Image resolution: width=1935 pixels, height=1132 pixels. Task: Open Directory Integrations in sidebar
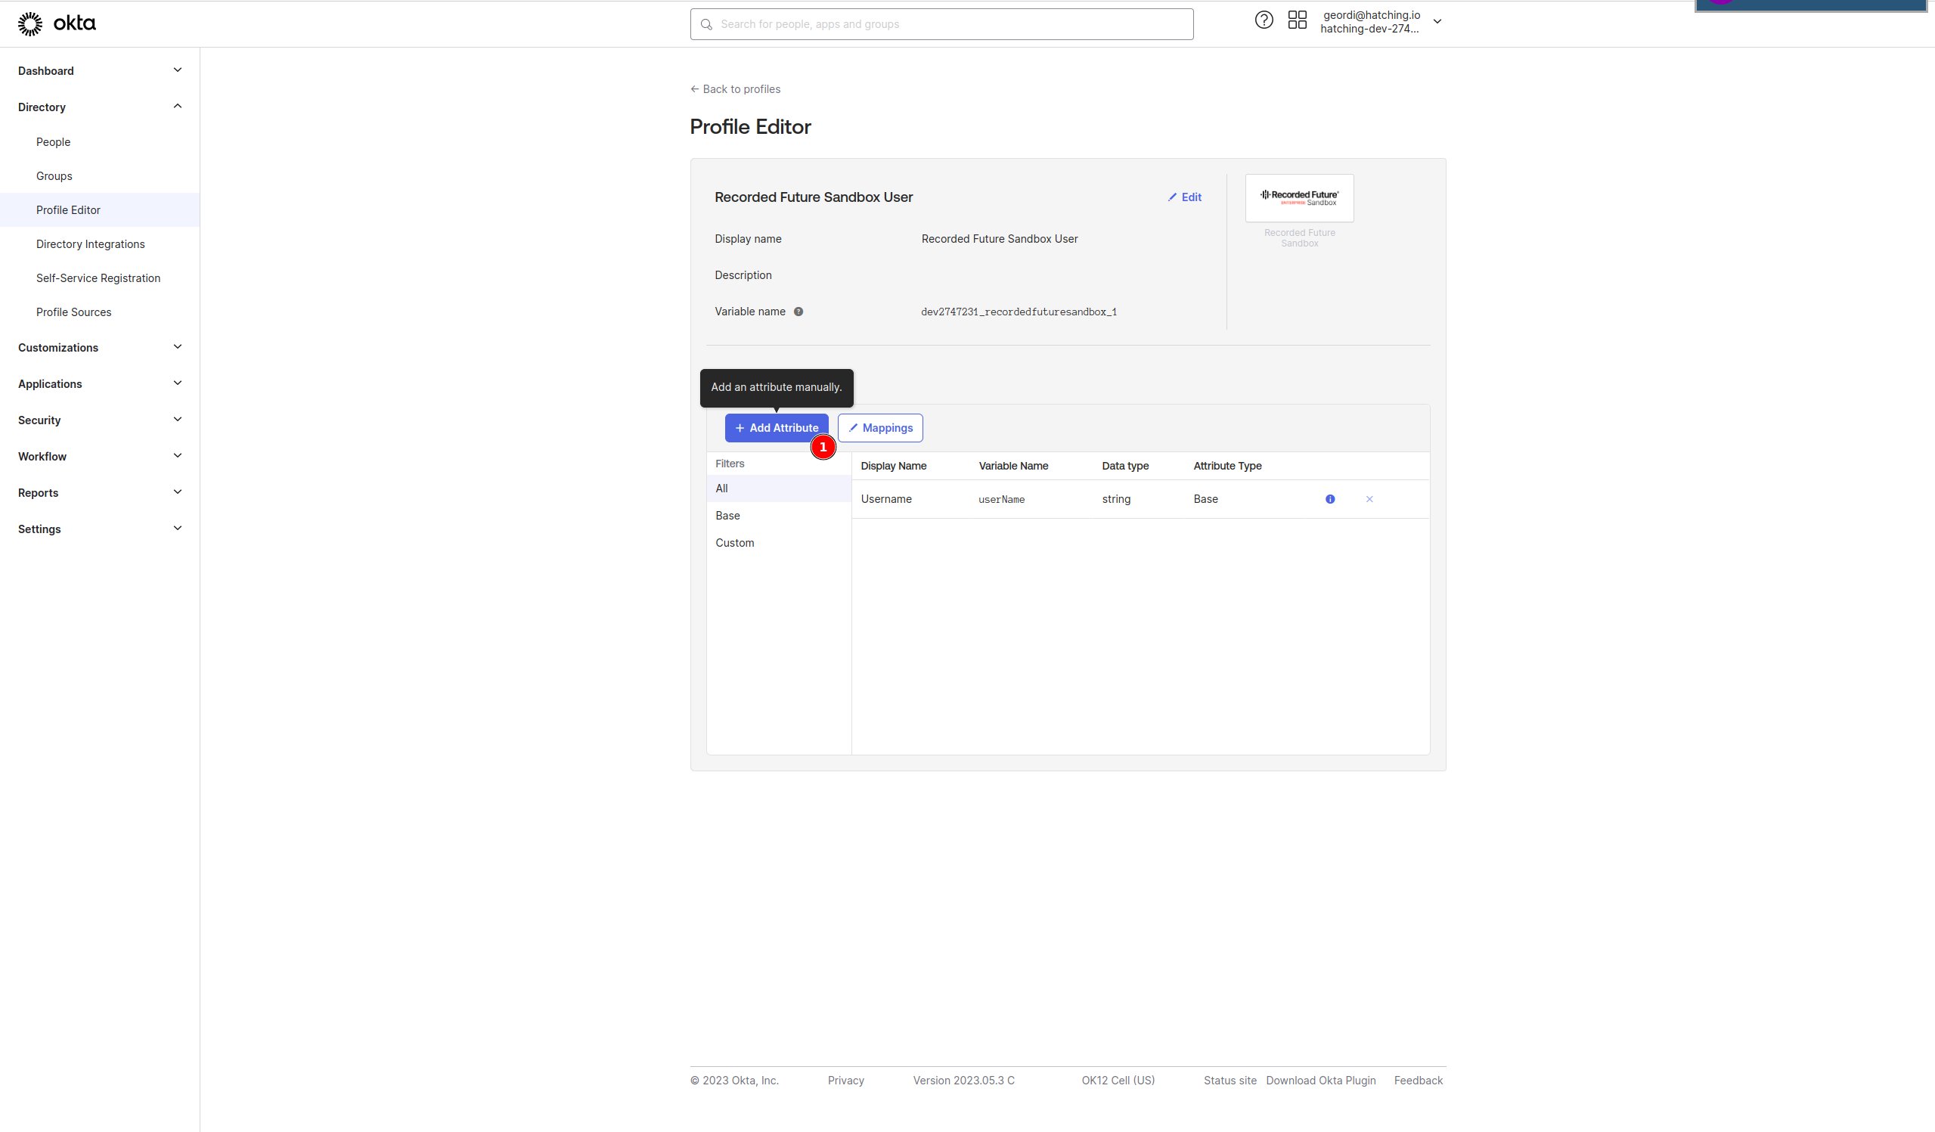[90, 244]
